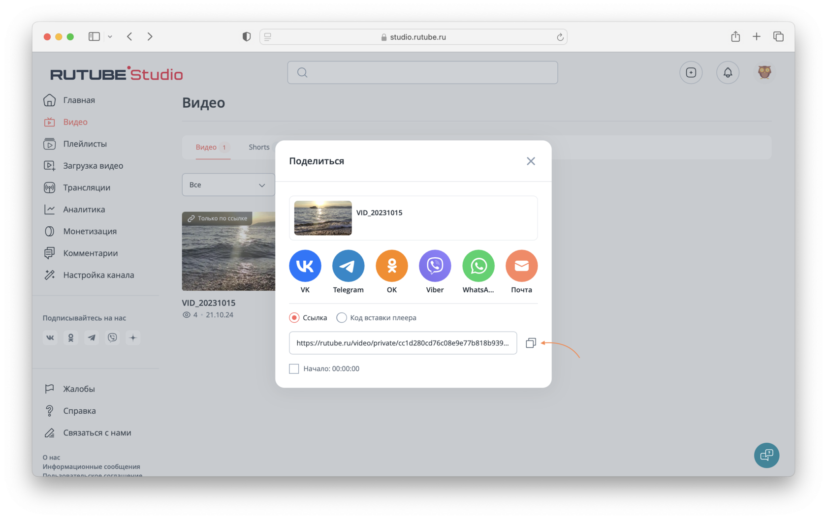Click the rutube.ru video link field
Image resolution: width=827 pixels, height=519 pixels.
403,343
